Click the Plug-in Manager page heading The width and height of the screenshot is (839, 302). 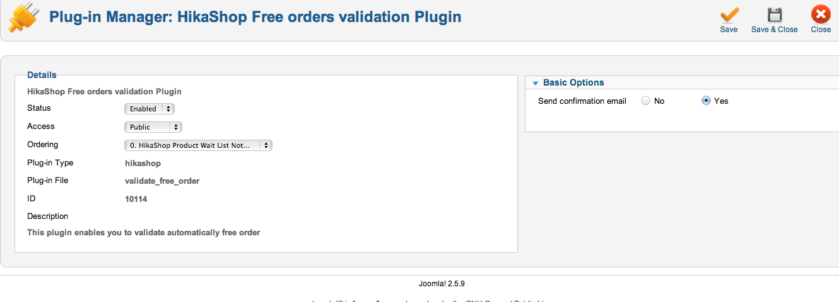(255, 17)
